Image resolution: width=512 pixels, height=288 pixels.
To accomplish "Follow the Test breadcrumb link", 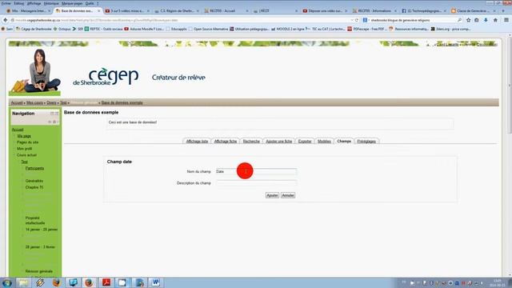I will pyautogui.click(x=63, y=103).
